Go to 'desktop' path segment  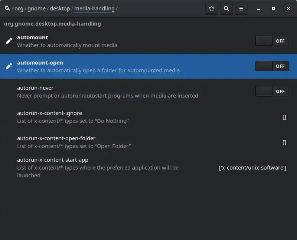(x=60, y=9)
